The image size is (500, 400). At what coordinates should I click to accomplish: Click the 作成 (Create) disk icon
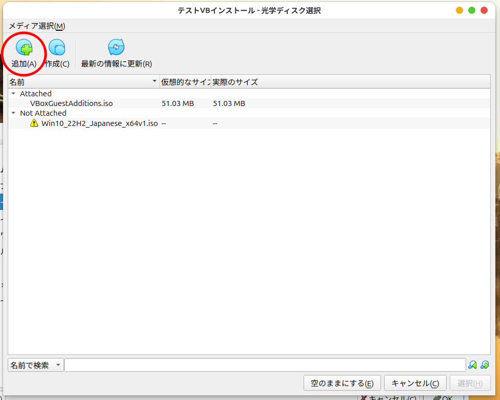click(x=57, y=48)
